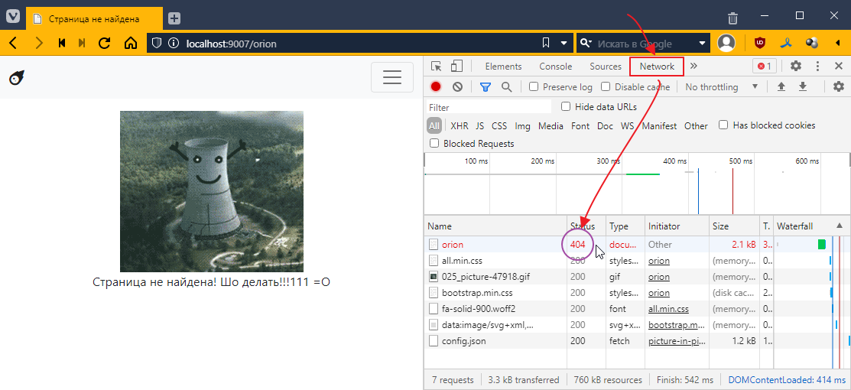Toggle device toolbar icon
851x390 pixels.
(x=456, y=67)
